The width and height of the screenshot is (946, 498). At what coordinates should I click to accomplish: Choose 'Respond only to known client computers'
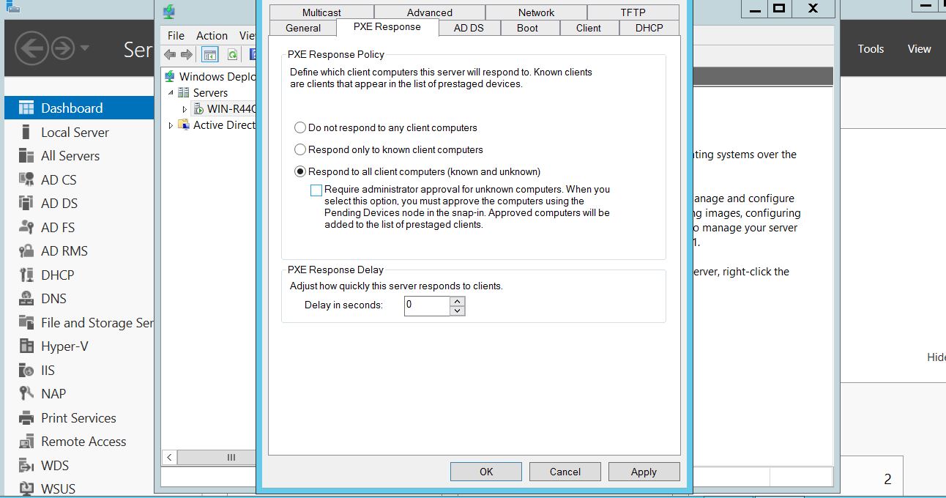tap(300, 149)
